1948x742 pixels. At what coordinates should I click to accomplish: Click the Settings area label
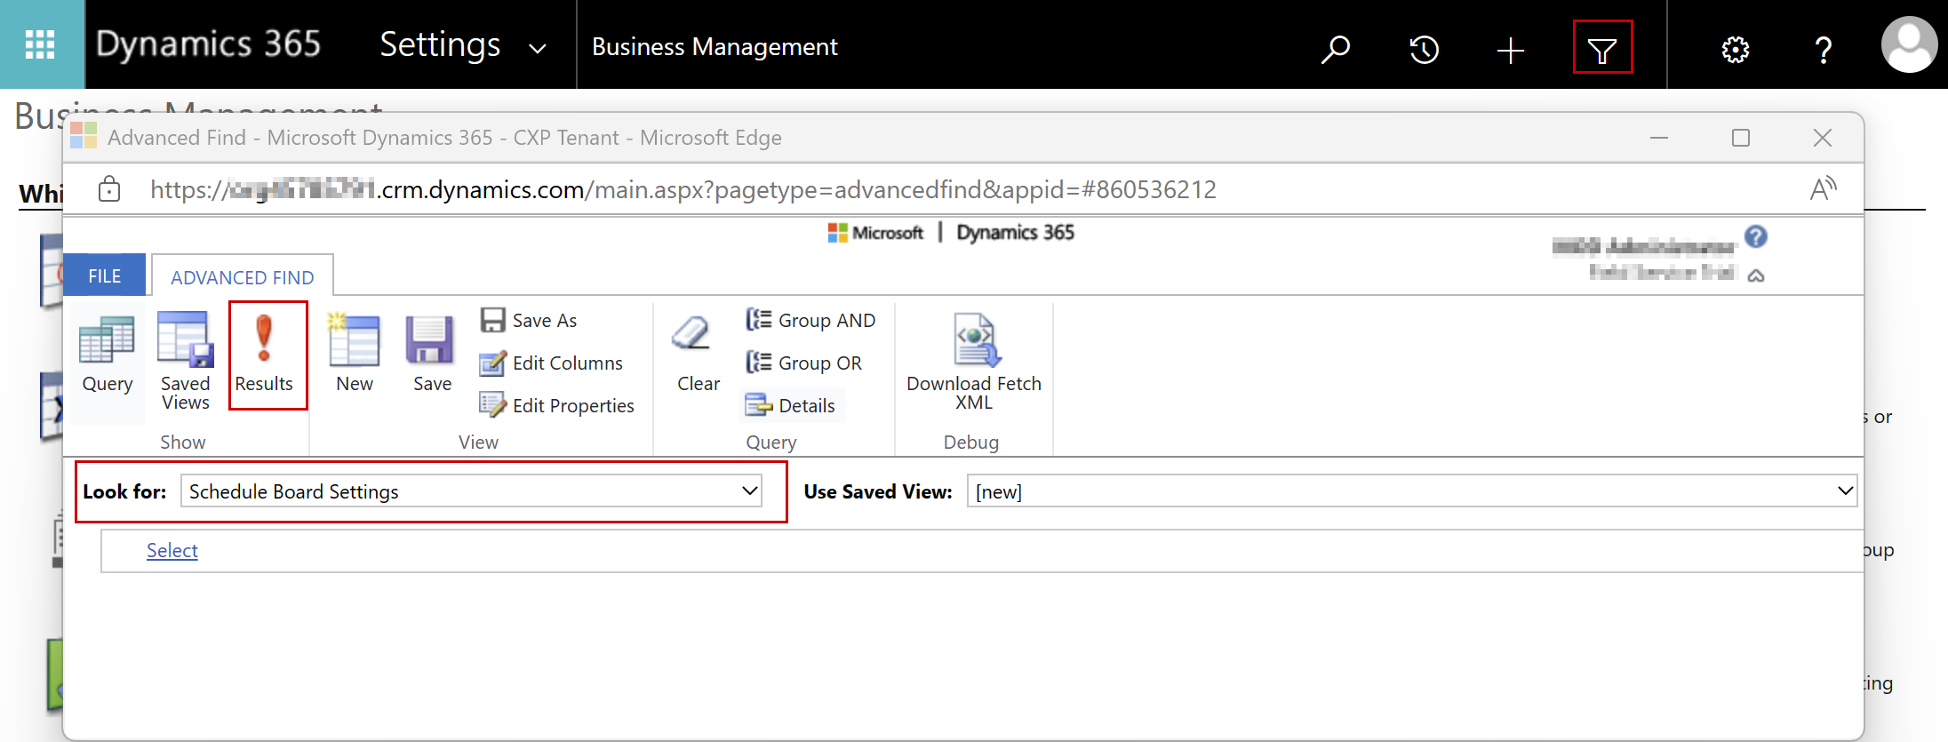click(440, 44)
